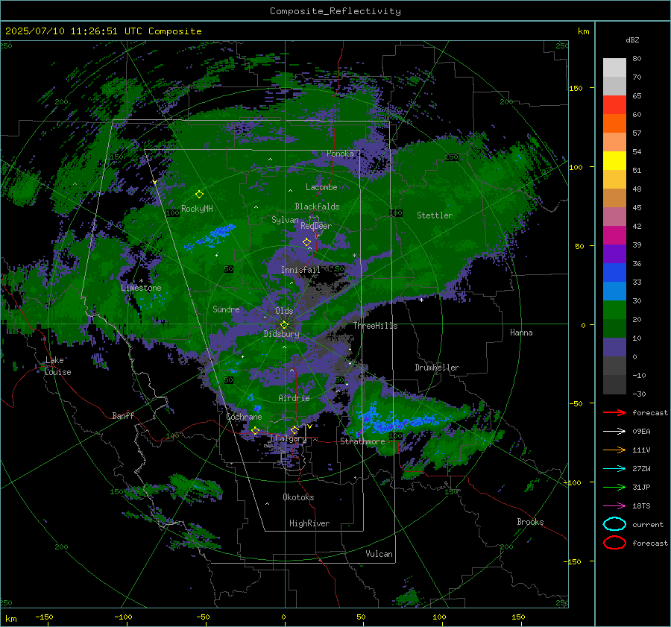Click the Didsbury city label
671x627 pixels.
coord(281,334)
